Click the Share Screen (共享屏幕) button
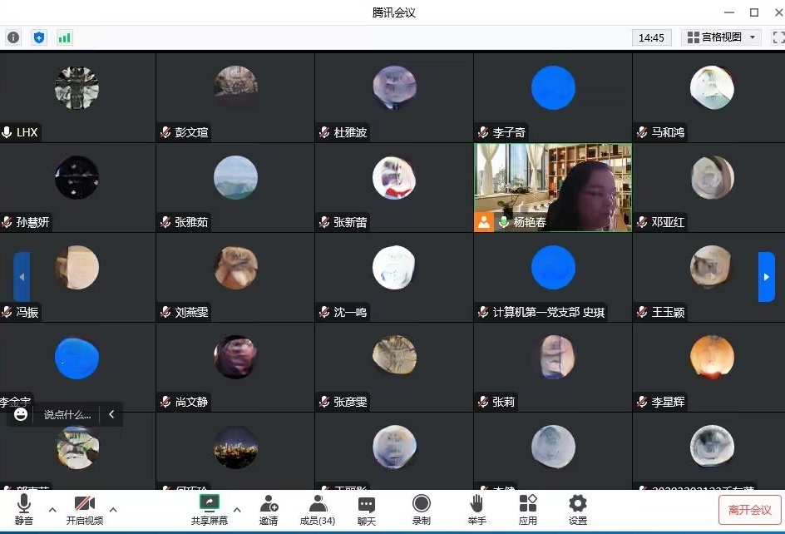 209,510
